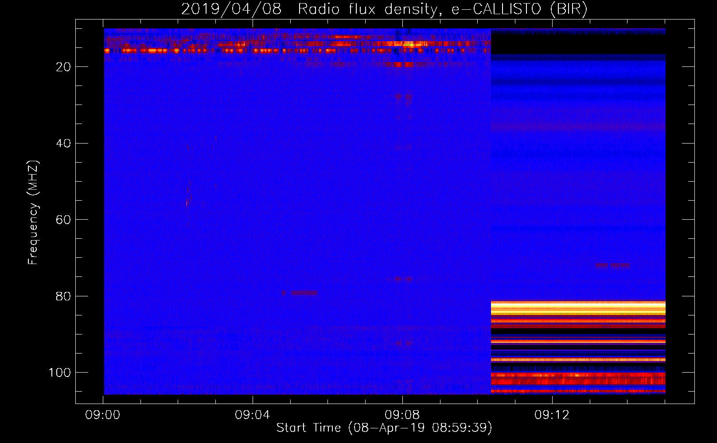The height and width of the screenshot is (443, 717).
Task: Click the plot title 'Radio flux density, e-CALLISTO (BIR)'
Action: point(443,9)
